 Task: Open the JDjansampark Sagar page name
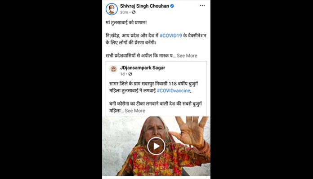(x=143, y=68)
